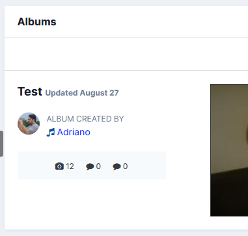The height and width of the screenshot is (236, 248).
Task: Click the camera icon next to 12
Action: tap(59, 166)
